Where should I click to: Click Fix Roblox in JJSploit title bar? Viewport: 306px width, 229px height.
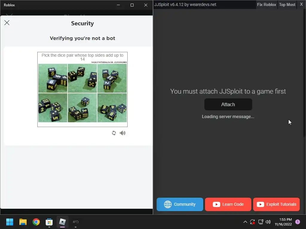tap(267, 4)
